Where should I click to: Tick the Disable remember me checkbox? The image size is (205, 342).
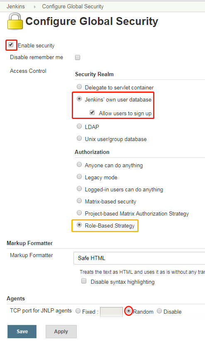78,57
